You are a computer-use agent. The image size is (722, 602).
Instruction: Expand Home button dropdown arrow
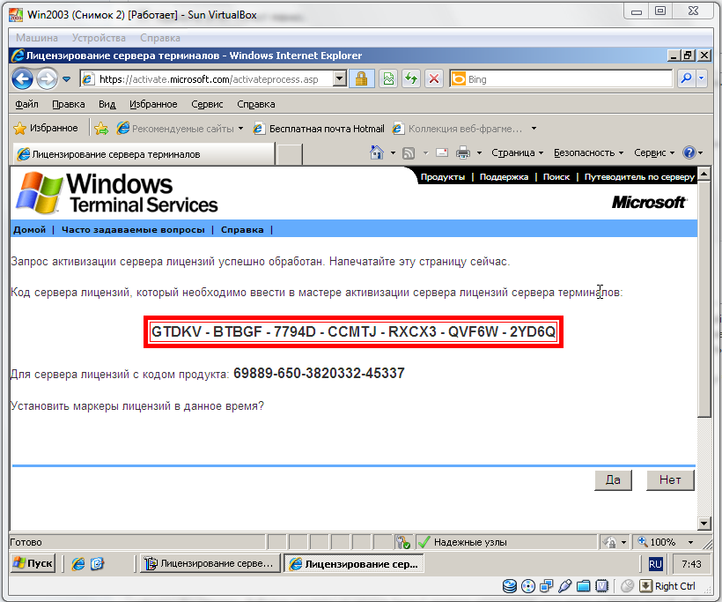393,152
